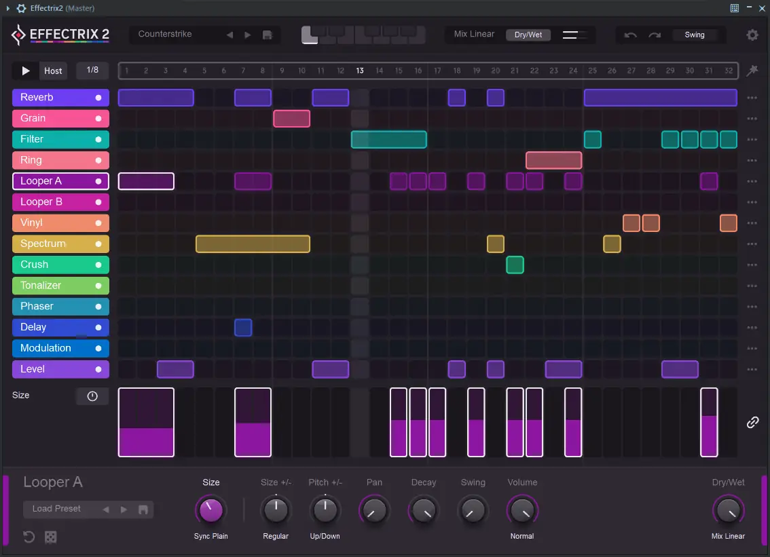Go to previous Looper A effect preset
This screenshot has width=770, height=557.
pos(106,510)
